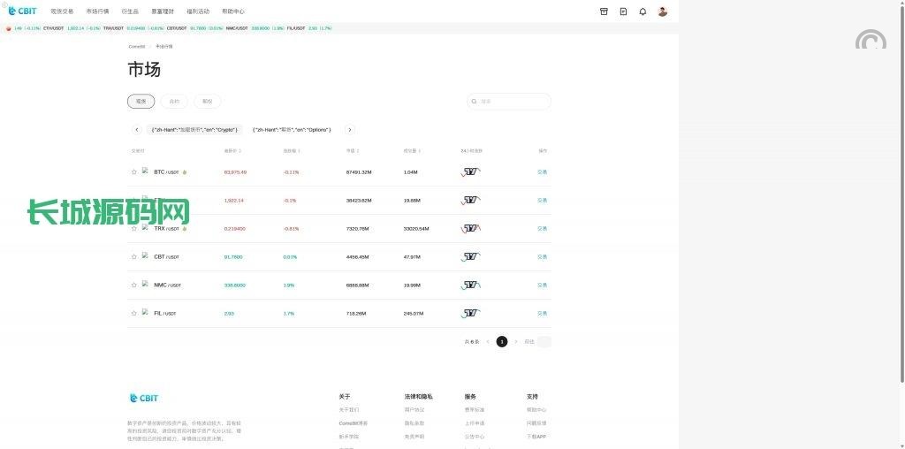Star the CBT/USDT pair as favorite
The height and width of the screenshot is (449, 905).
134,257
